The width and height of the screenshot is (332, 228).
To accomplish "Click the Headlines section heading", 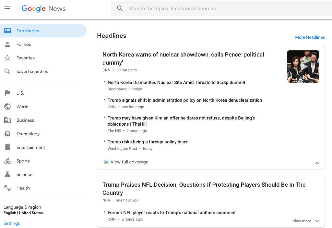I will coord(112,36).
